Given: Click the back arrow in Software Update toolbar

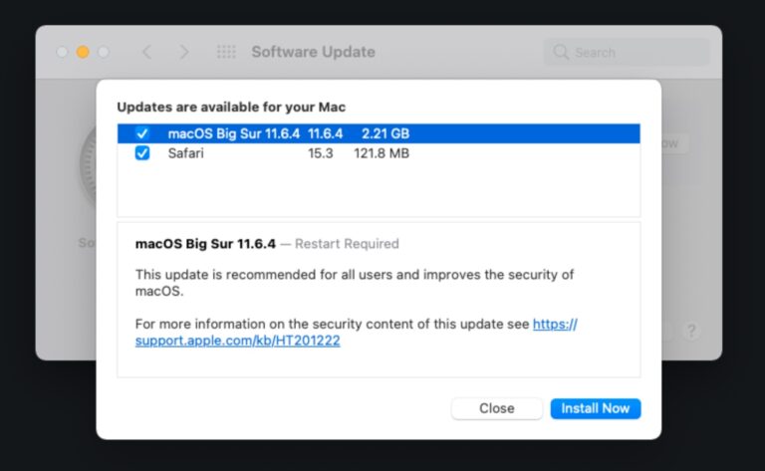Looking at the screenshot, I should (x=146, y=52).
